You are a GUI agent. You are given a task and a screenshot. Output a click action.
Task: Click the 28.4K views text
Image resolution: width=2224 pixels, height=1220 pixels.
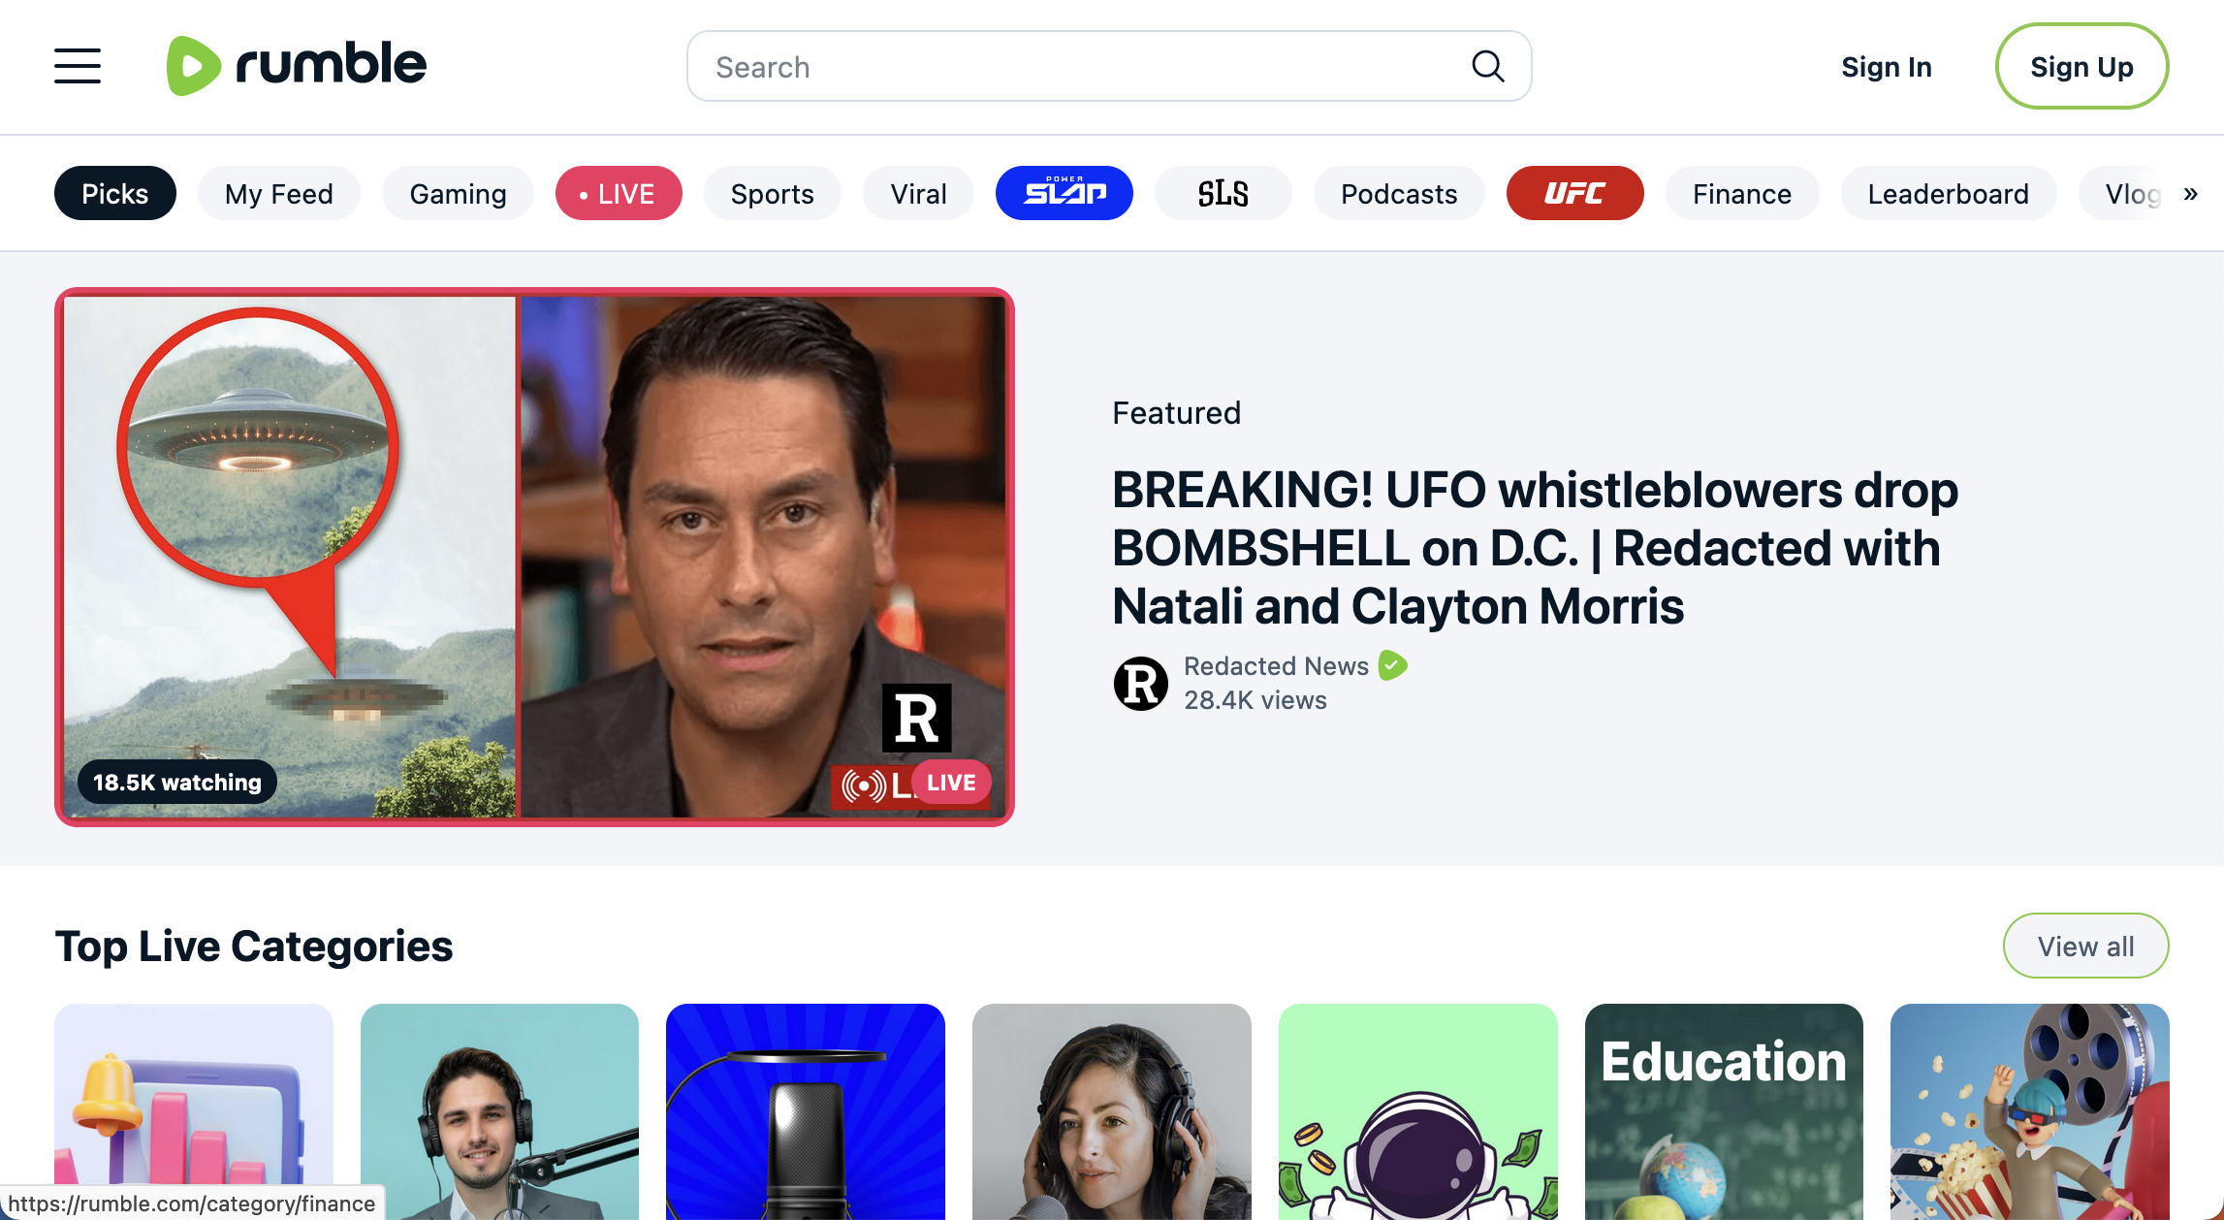click(x=1255, y=700)
